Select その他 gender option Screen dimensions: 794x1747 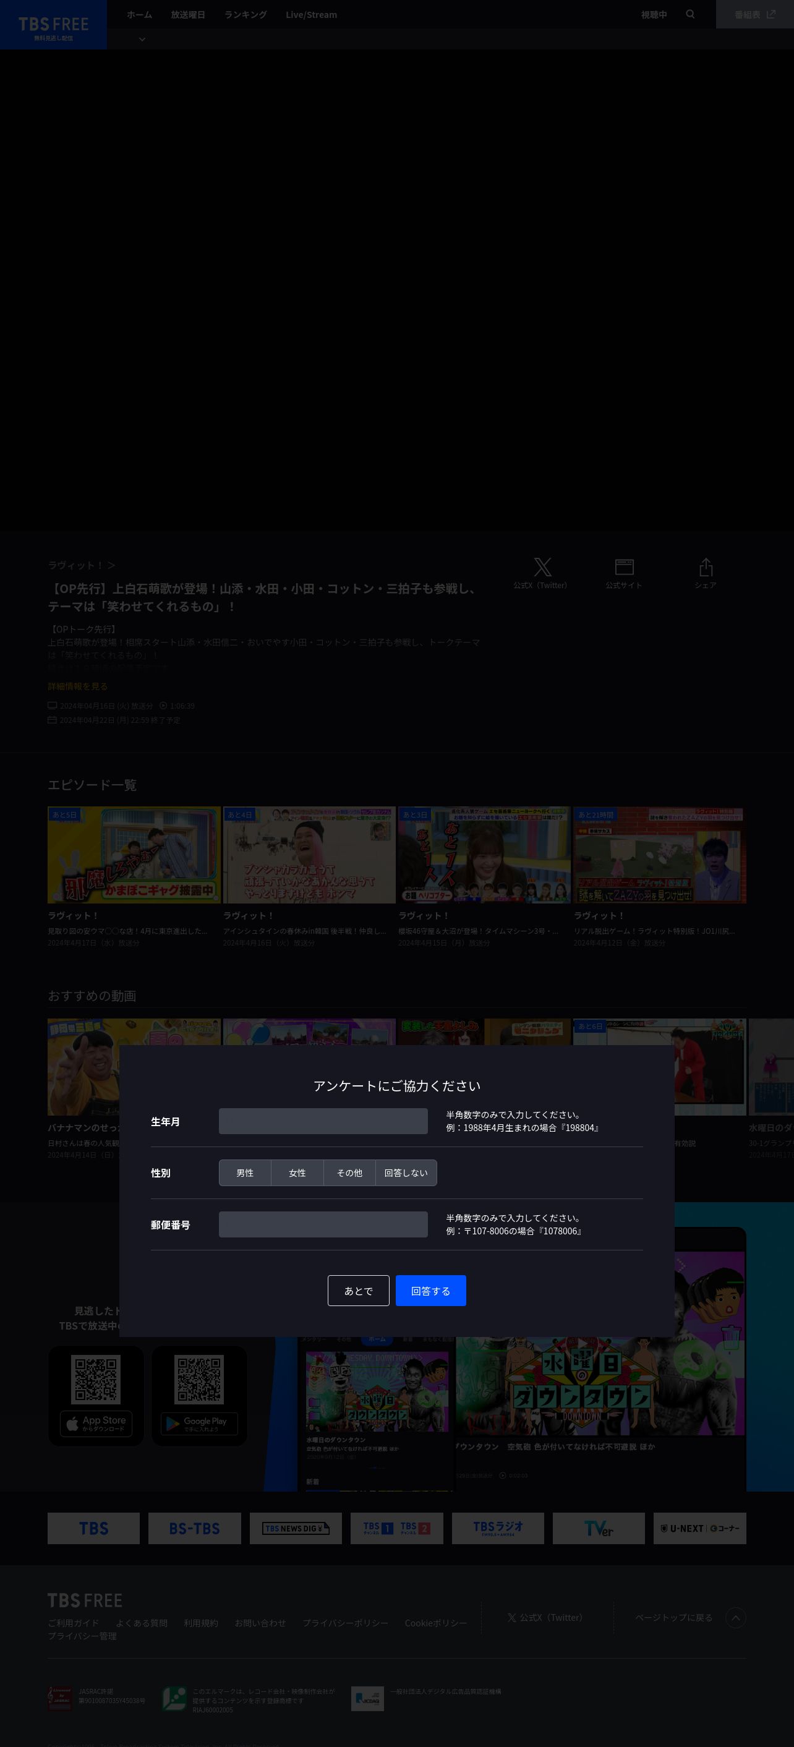click(x=349, y=1172)
